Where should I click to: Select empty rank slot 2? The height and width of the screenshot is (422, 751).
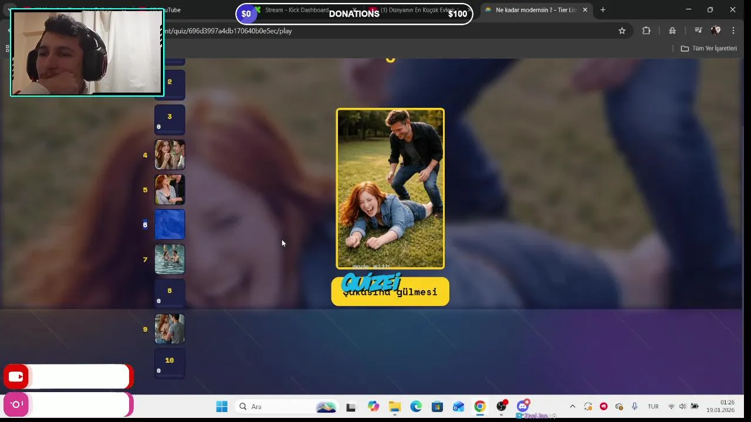point(170,85)
